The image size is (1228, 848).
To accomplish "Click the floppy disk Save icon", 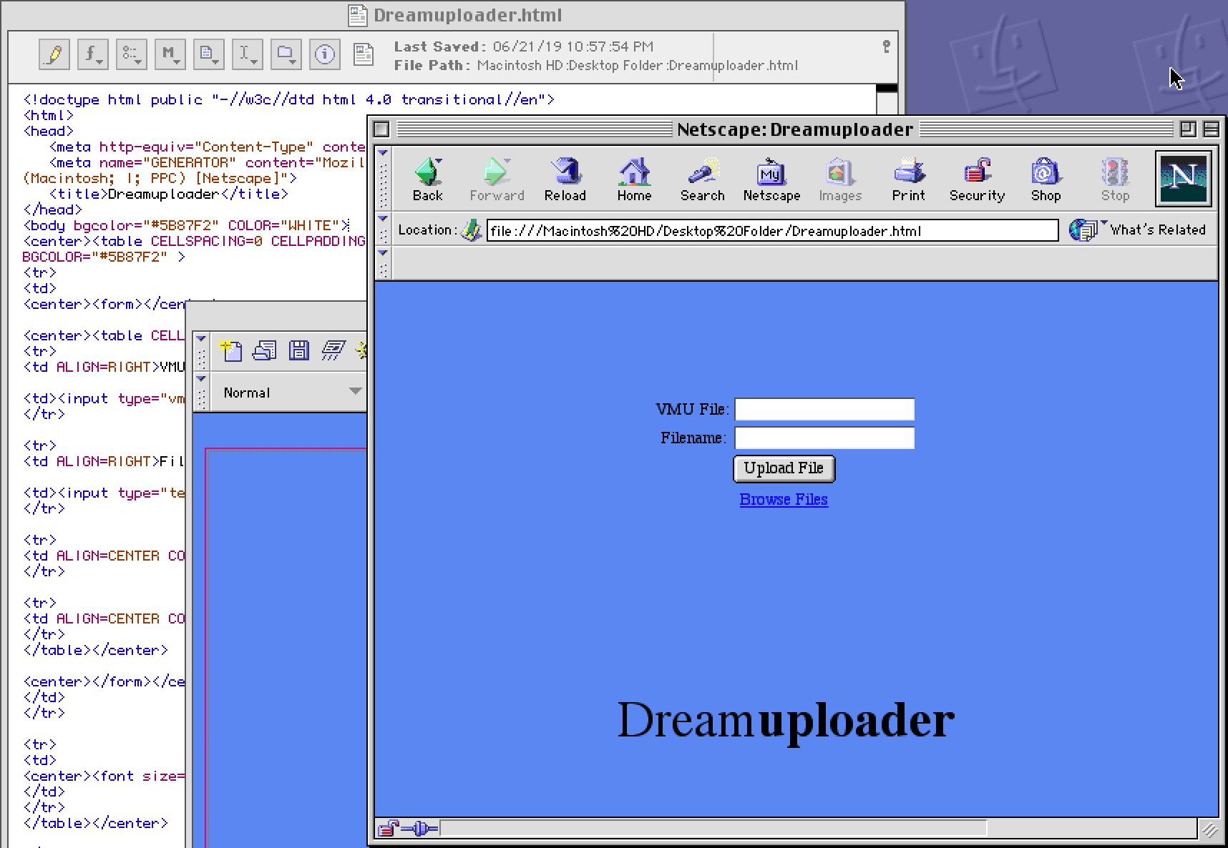I will (299, 350).
